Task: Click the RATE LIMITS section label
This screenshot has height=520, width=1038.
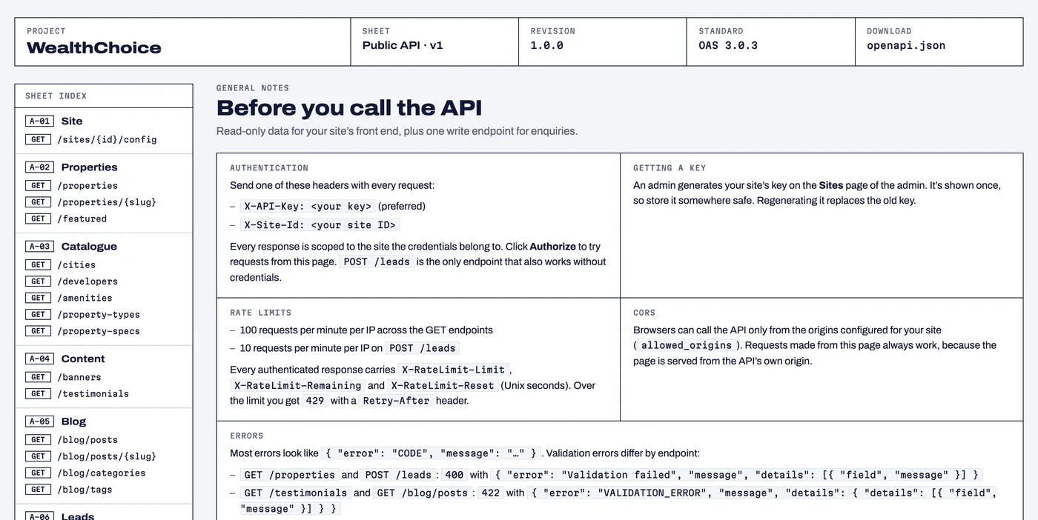Action: 260,313
